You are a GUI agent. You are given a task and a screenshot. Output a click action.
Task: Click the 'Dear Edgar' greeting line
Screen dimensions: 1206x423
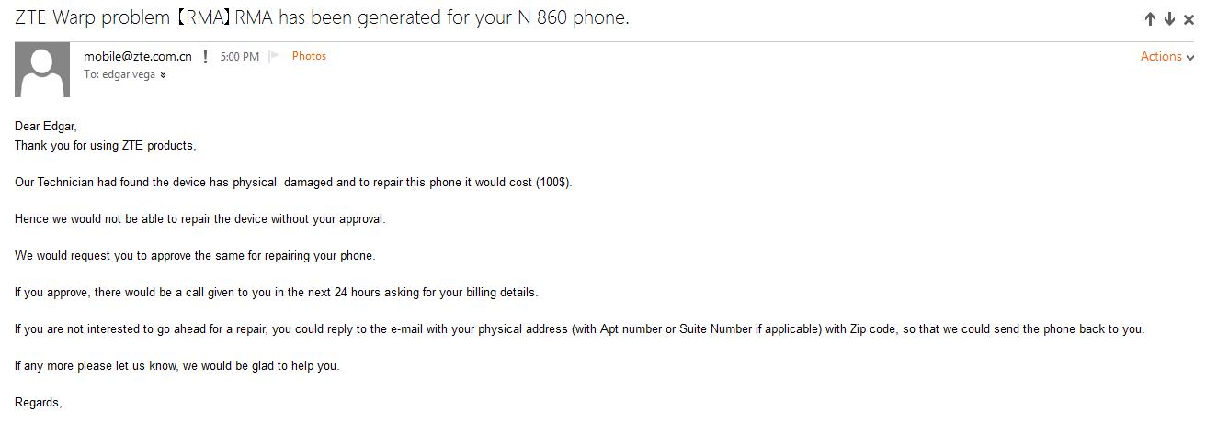(46, 127)
